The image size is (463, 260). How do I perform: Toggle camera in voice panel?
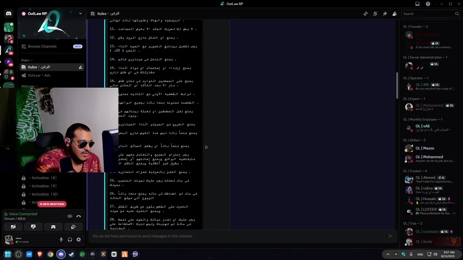click(13, 227)
